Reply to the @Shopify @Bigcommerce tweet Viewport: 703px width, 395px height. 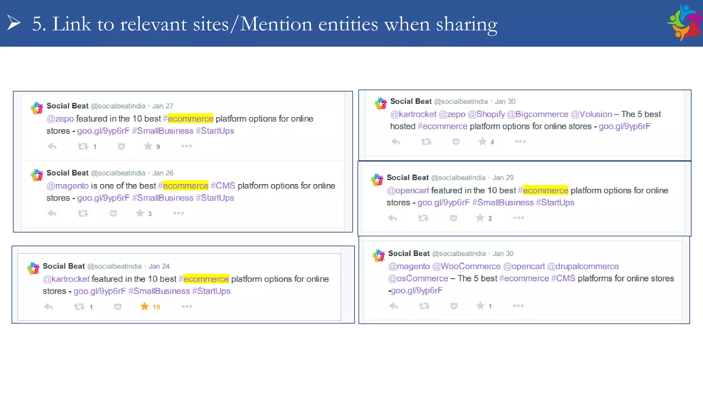pos(396,142)
